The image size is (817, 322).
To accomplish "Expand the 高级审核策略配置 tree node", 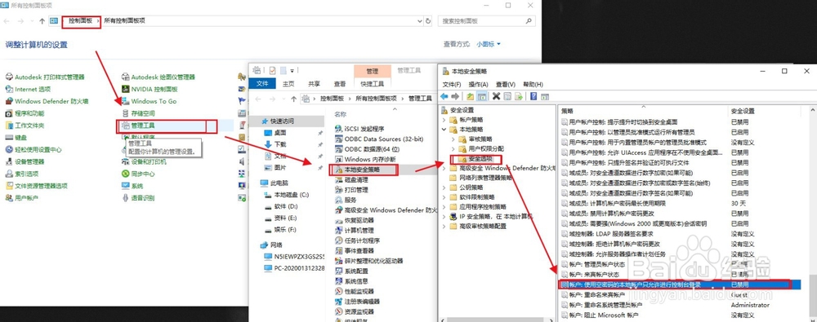I will [444, 227].
